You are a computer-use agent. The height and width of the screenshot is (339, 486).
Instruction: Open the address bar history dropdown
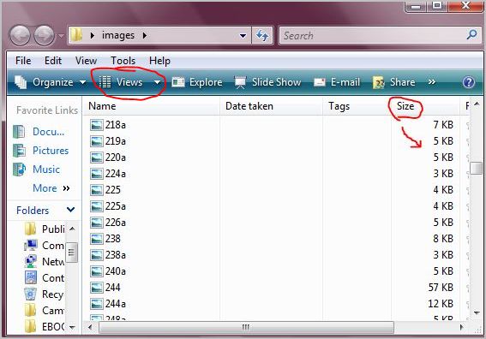point(243,36)
